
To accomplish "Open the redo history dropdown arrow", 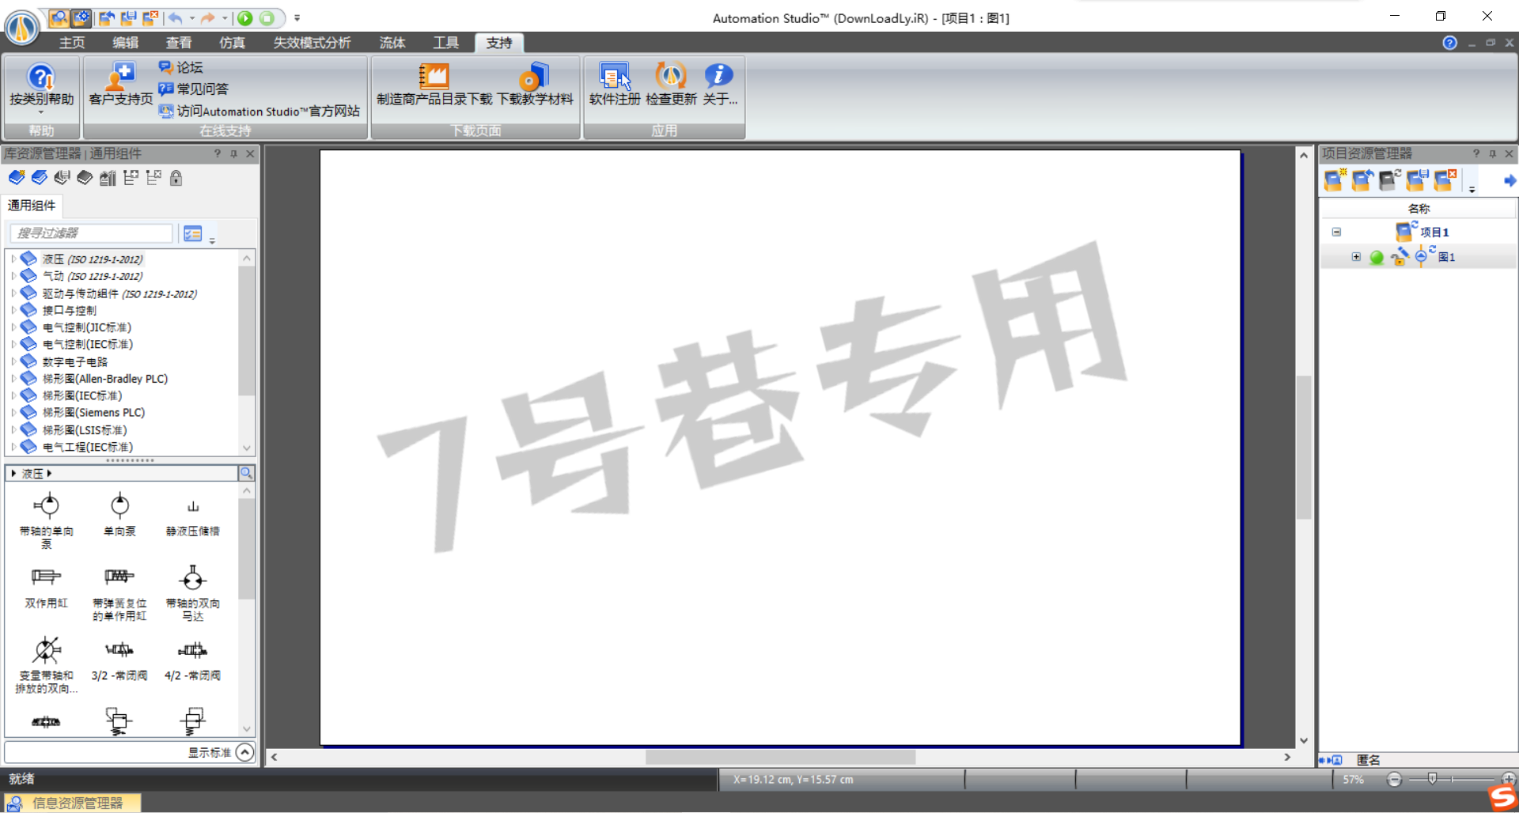I will tap(225, 18).
